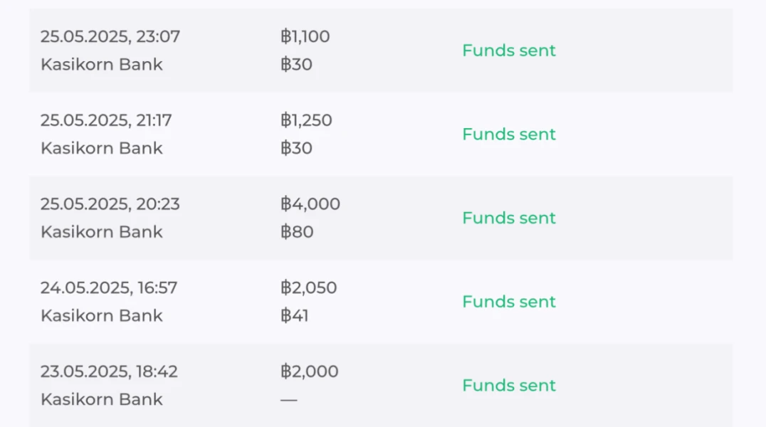Screen dimensions: 766x427
Task: Click Kasikorn Bank under the 23:07 transaction
Action: (101, 65)
